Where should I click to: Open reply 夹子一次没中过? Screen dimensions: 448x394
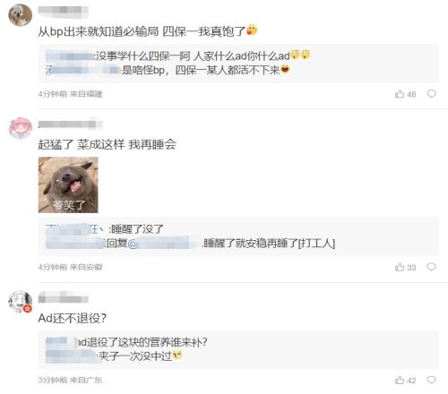114,356
